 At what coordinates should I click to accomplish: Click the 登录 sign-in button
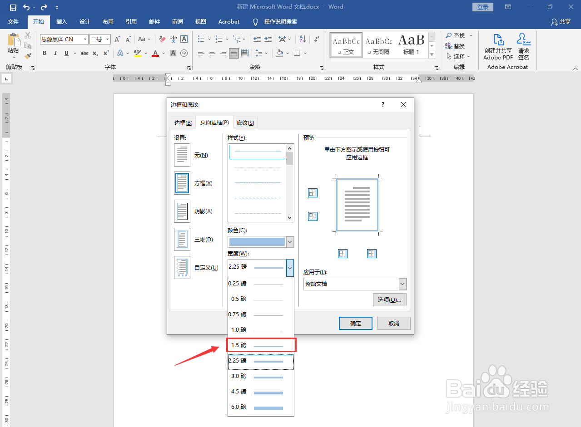point(483,7)
